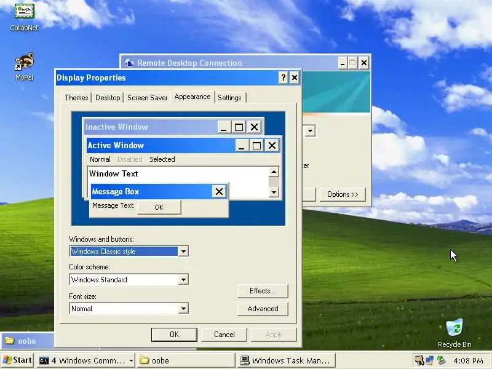Click Normal menu item in preview

(x=100, y=159)
